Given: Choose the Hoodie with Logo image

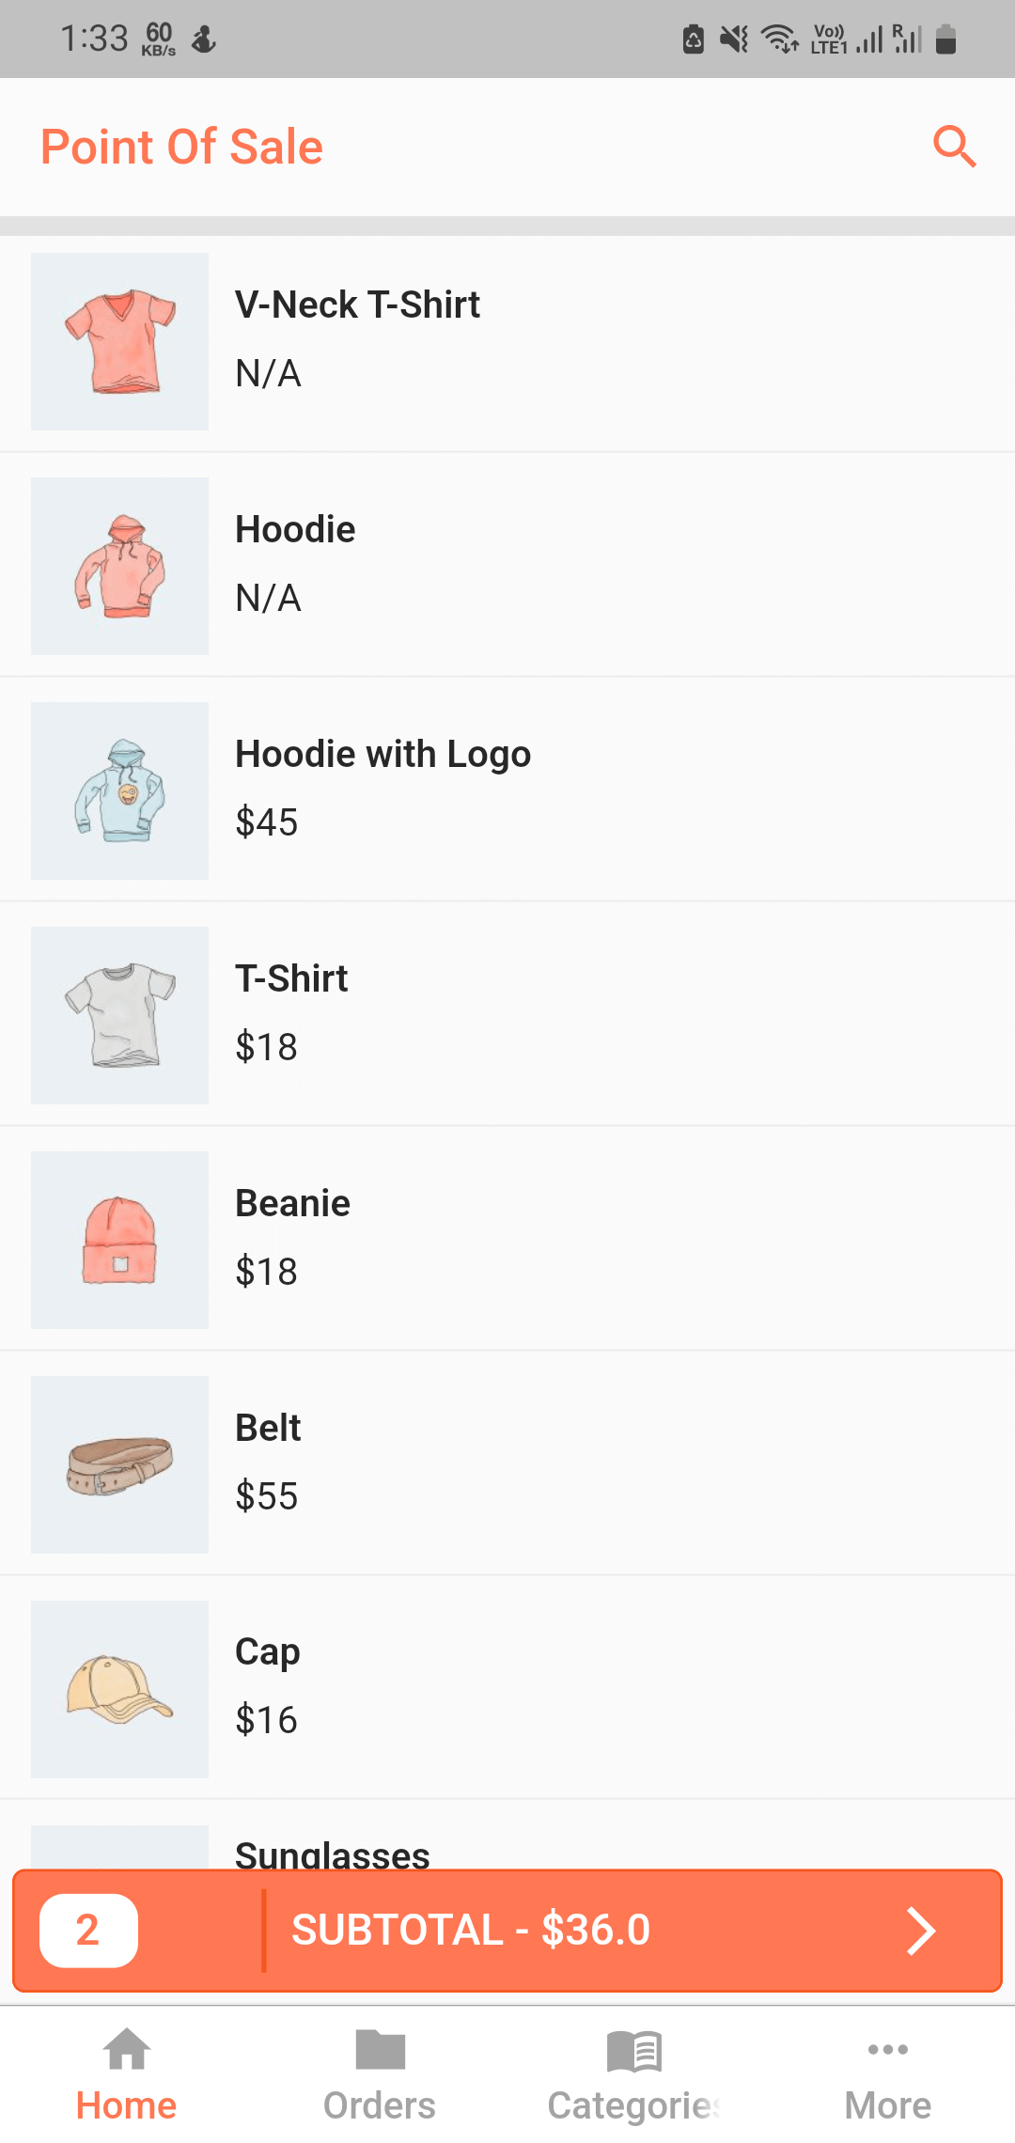Looking at the screenshot, I should click(120, 790).
